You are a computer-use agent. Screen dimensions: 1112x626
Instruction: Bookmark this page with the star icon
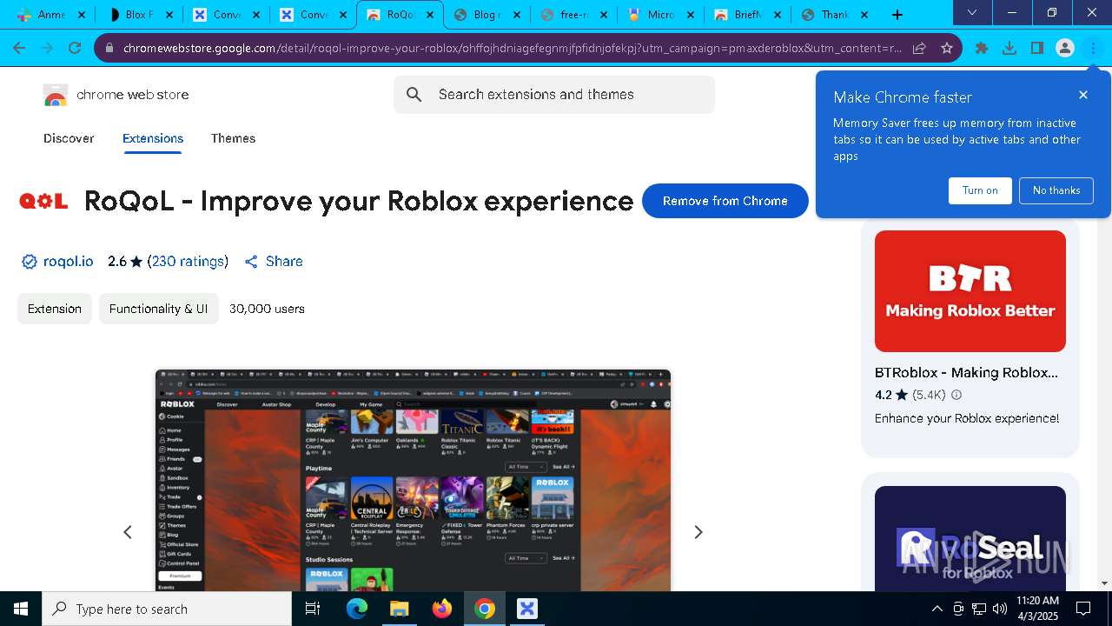pyautogui.click(x=947, y=48)
